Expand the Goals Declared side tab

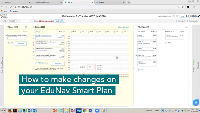pyautogui.click(x=193, y=65)
